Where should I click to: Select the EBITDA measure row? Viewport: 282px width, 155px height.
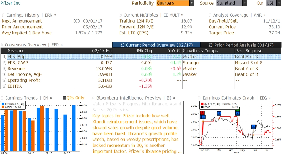[141, 86]
